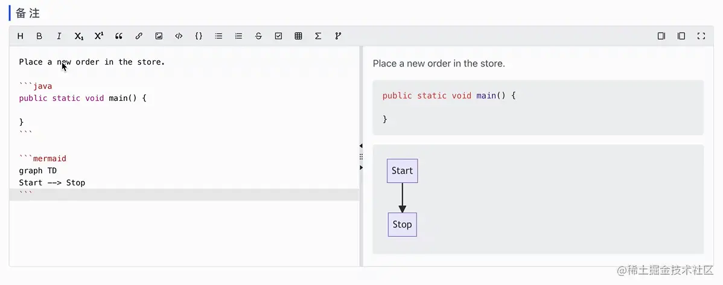Click the 'Place a new order' line in editor

92,62
